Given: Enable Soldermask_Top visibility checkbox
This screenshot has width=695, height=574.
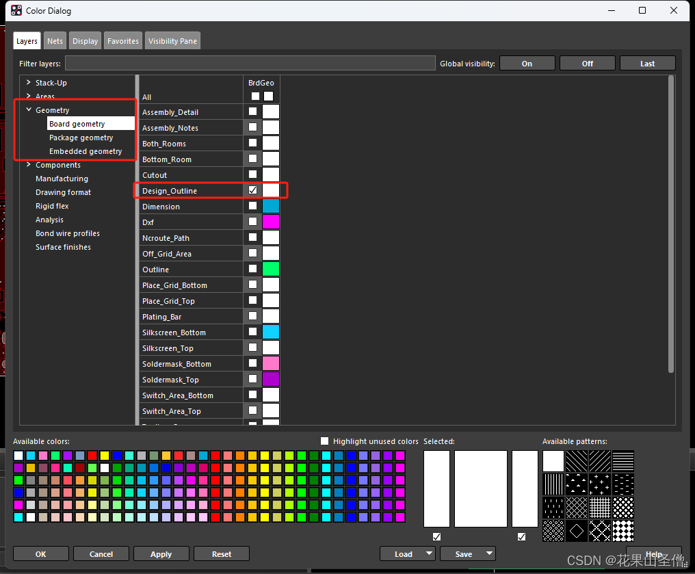Looking at the screenshot, I should [x=252, y=379].
